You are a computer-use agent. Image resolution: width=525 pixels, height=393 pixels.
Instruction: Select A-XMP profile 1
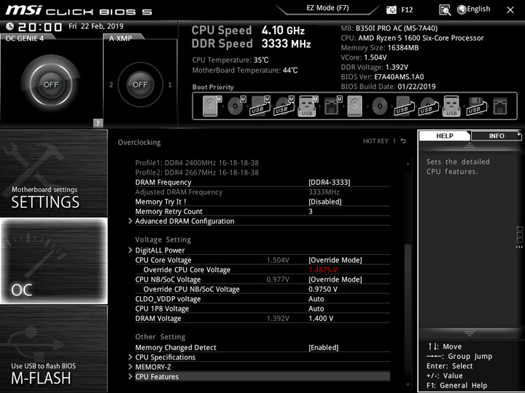coord(170,85)
